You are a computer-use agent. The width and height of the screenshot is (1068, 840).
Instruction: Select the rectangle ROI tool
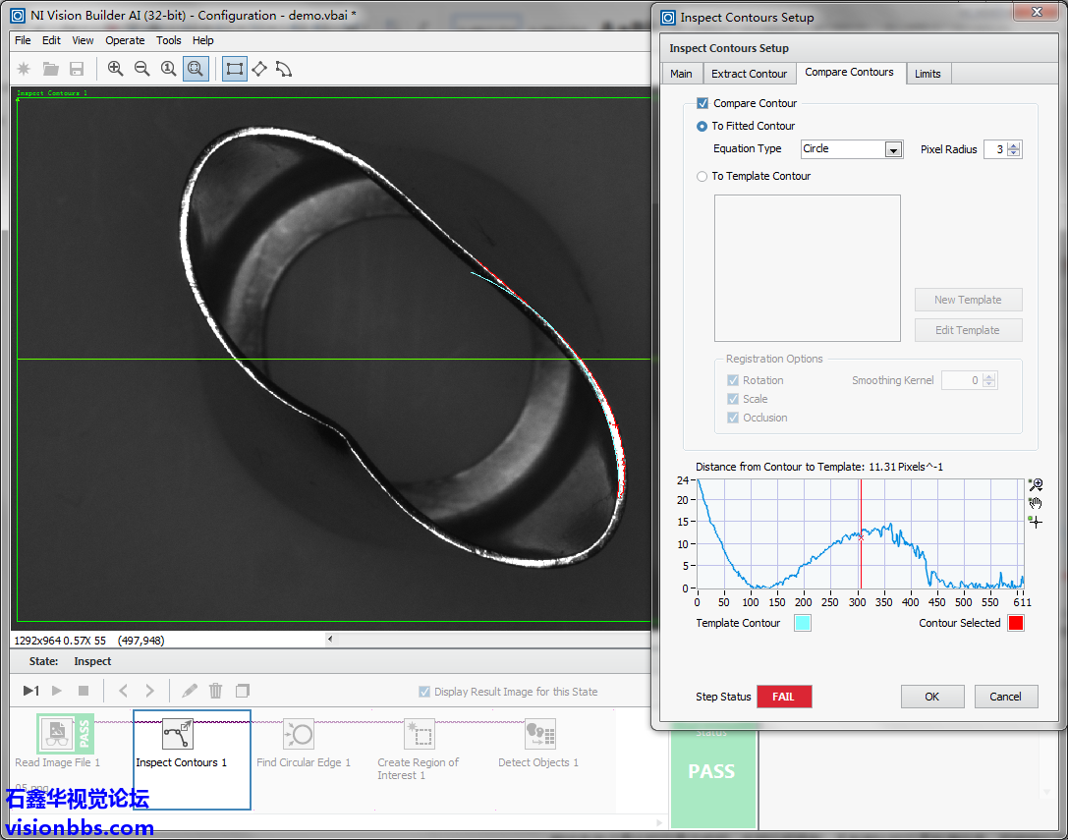234,69
